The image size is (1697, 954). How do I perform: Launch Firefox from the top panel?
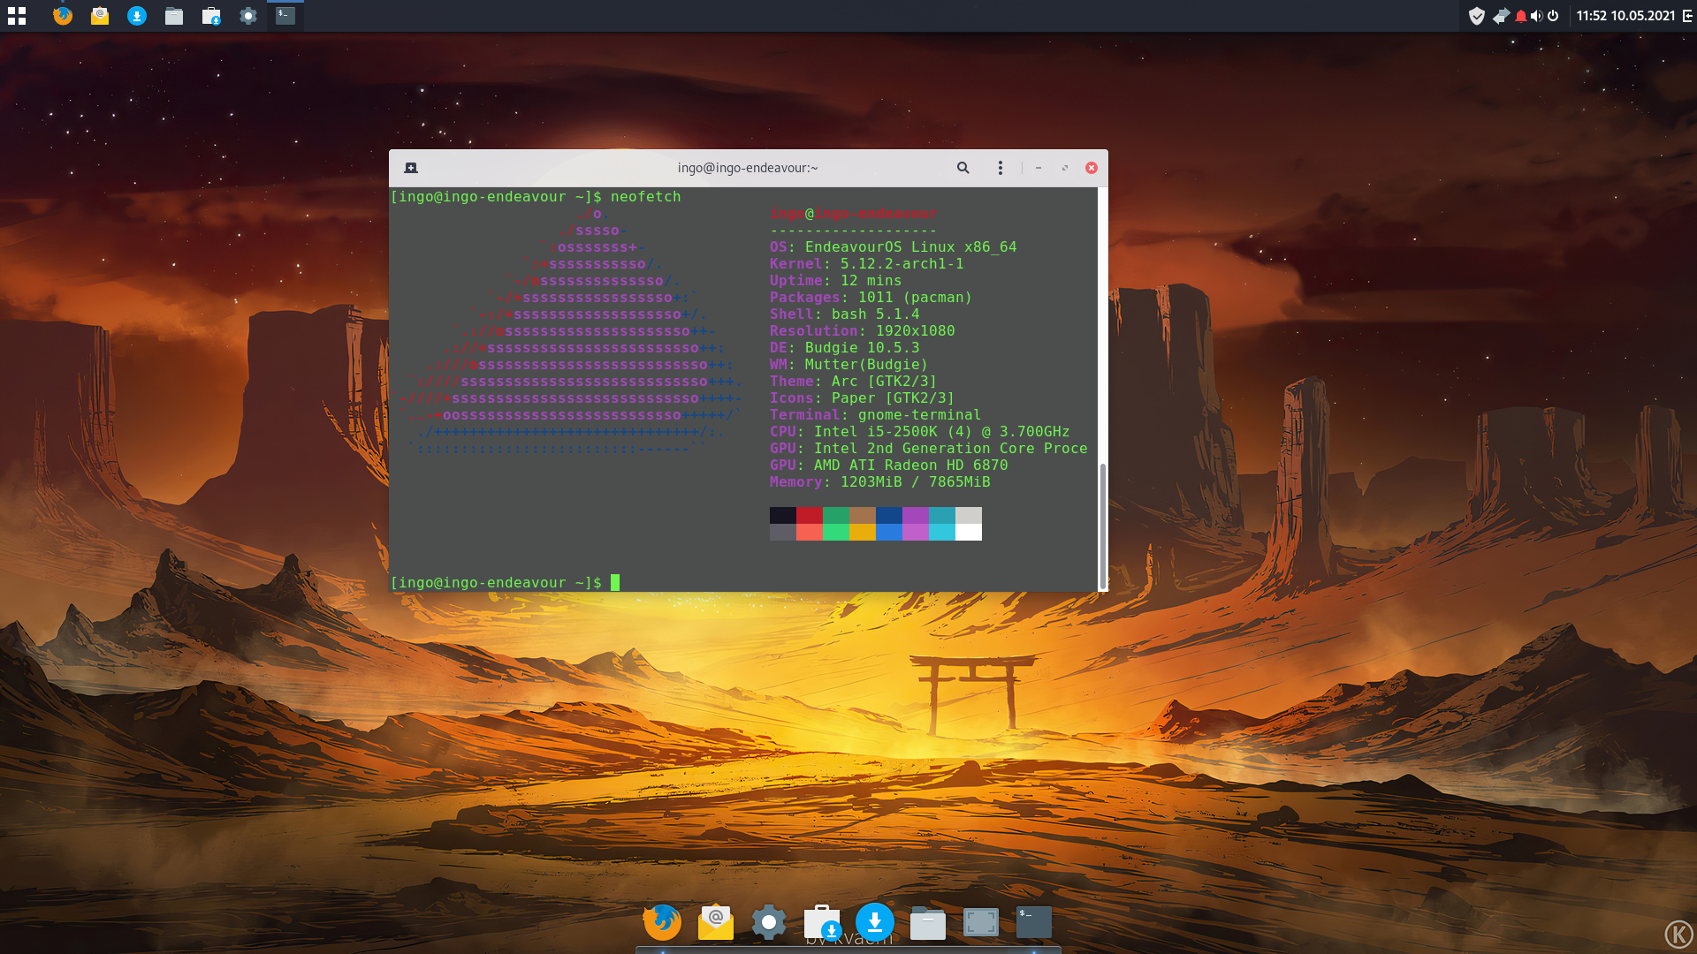pos(62,16)
